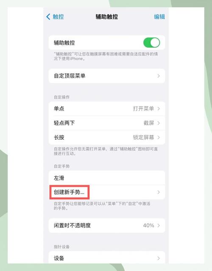Tap the back chevron icon next to 触控
Viewport: 212px width, 271px height.
tap(48, 17)
